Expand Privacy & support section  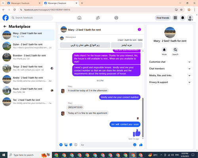[x=170, y=82]
